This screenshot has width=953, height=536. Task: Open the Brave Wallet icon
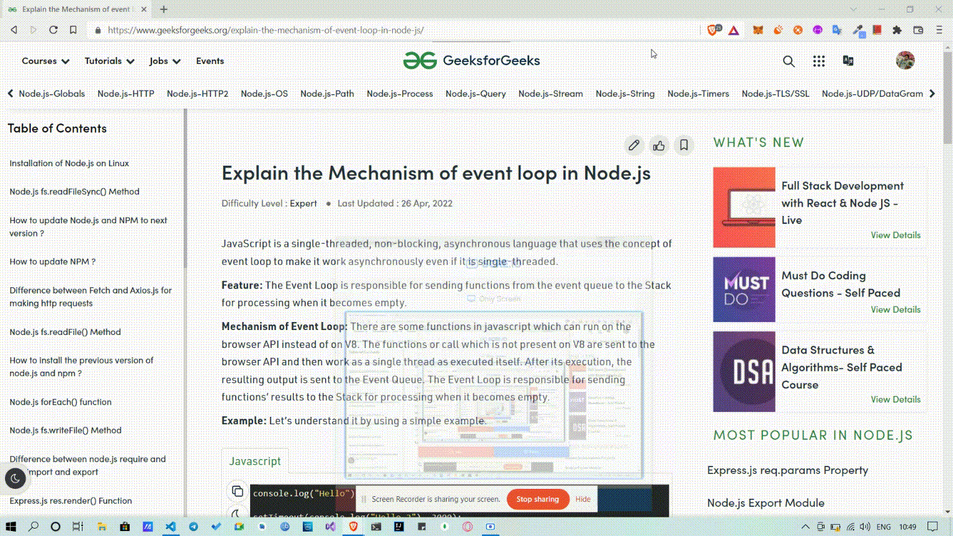point(918,30)
